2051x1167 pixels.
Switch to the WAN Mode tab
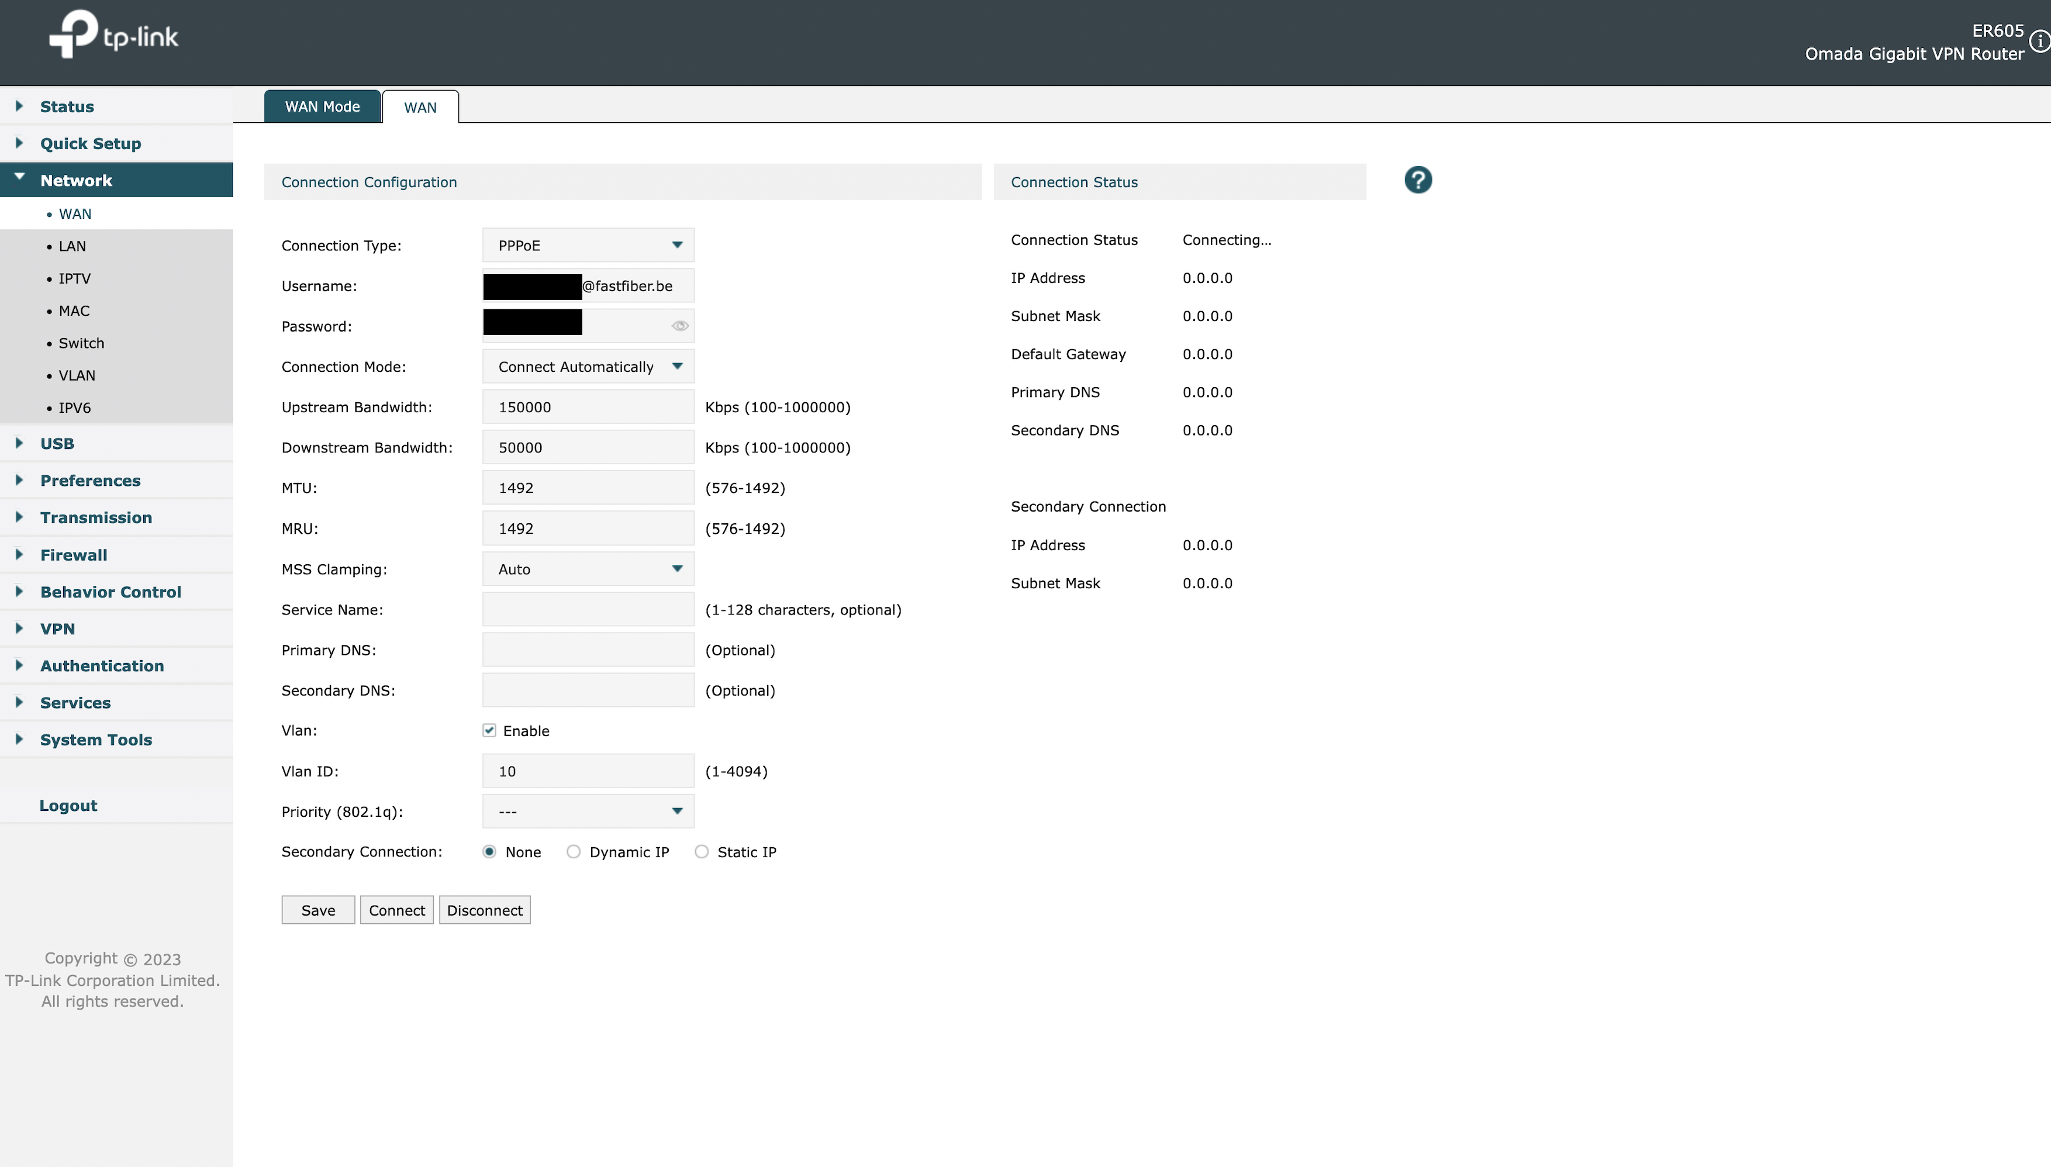pyautogui.click(x=322, y=106)
